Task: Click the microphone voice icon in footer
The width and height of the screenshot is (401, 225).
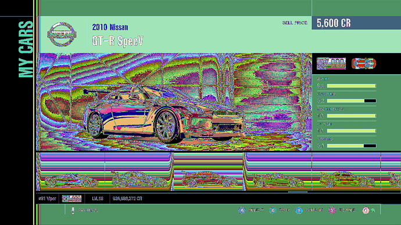Action: click(73, 210)
